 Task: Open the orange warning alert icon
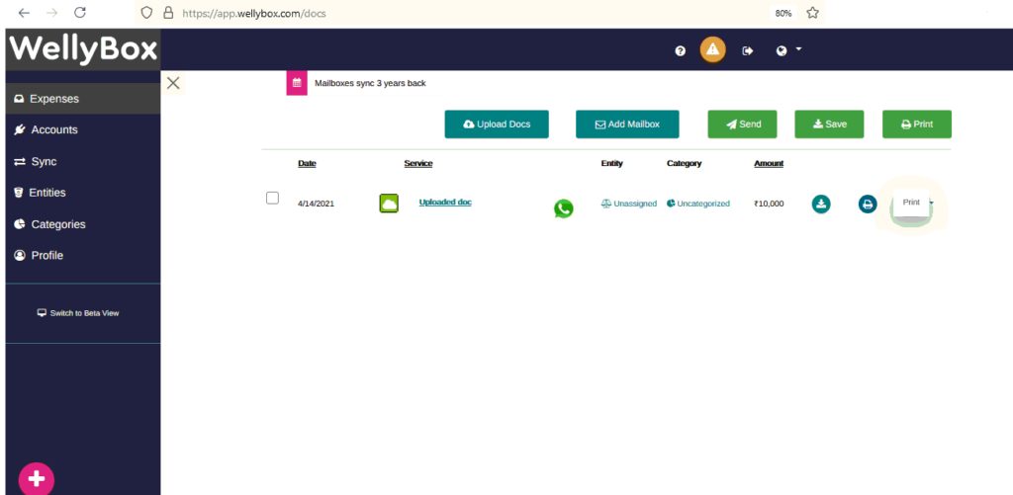[712, 49]
